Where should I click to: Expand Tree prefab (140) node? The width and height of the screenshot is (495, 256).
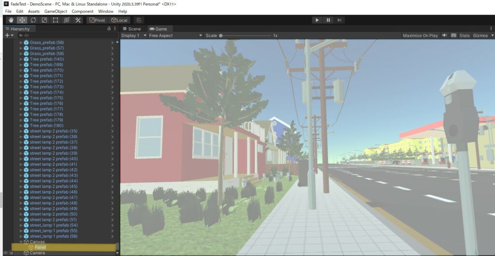(21, 59)
